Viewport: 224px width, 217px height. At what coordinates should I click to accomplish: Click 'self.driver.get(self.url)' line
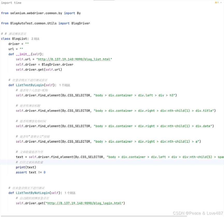[x=39, y=70]
